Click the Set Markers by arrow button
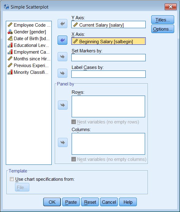The image size is (180, 212). (62, 57)
